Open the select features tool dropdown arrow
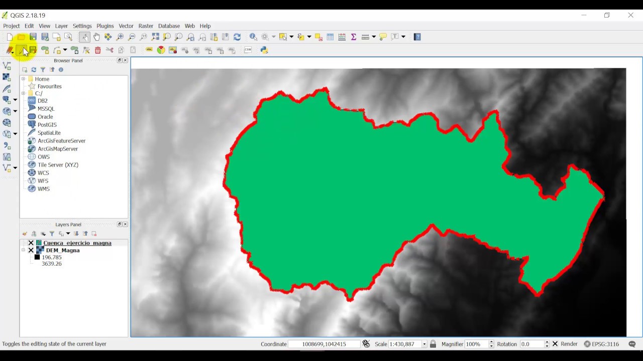 click(x=291, y=37)
